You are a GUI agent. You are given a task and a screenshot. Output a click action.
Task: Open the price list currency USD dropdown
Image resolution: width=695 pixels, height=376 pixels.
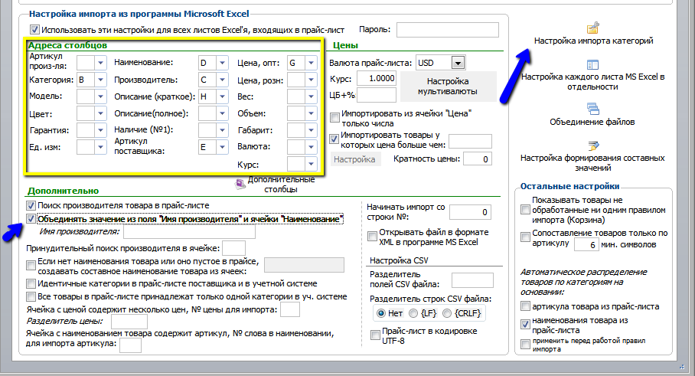click(458, 63)
